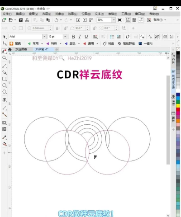This screenshot has width=181, height=217.
Task: Toggle show guidelines icon
Action: coord(141,20)
